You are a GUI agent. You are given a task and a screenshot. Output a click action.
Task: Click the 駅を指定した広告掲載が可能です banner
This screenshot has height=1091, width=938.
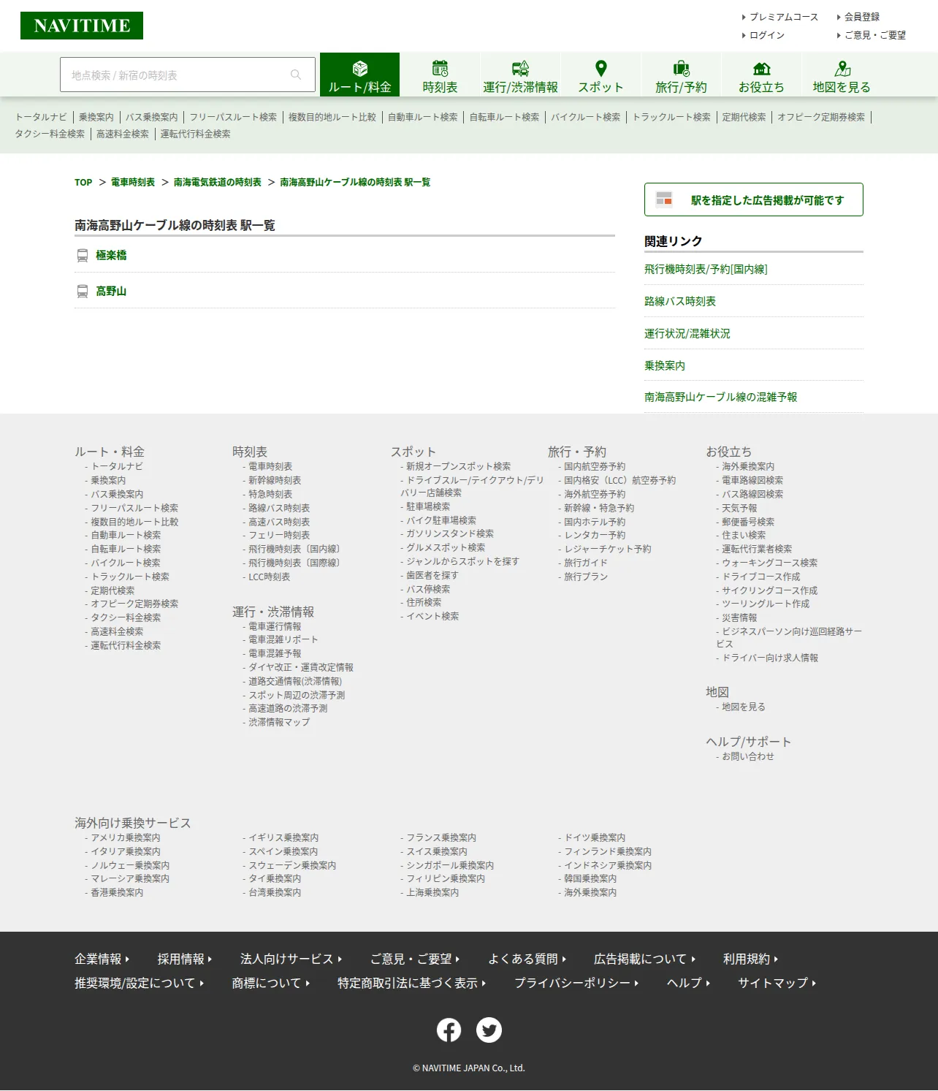(x=754, y=199)
